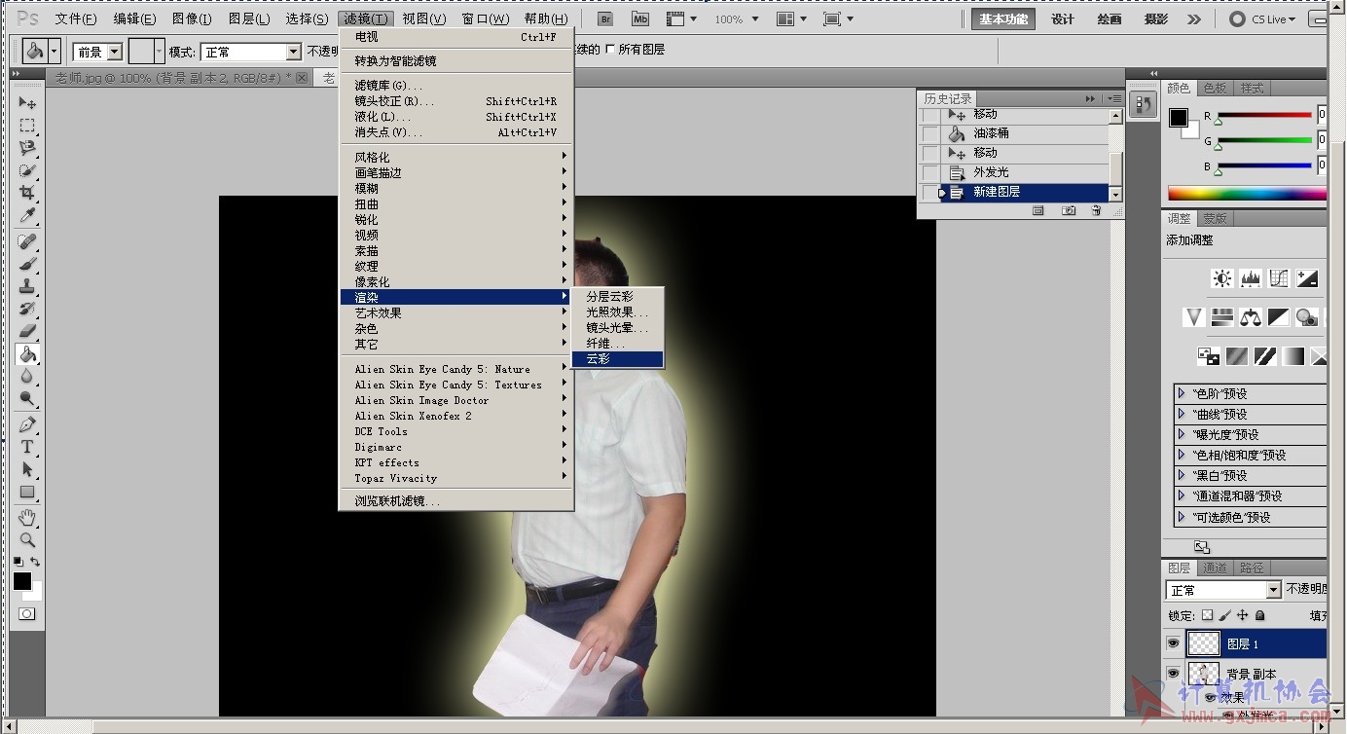Viewport: 1347px width, 734px height.
Task: Select the Clone Stamp tool
Action: (x=27, y=286)
